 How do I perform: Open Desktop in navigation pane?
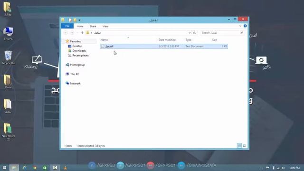77,46
